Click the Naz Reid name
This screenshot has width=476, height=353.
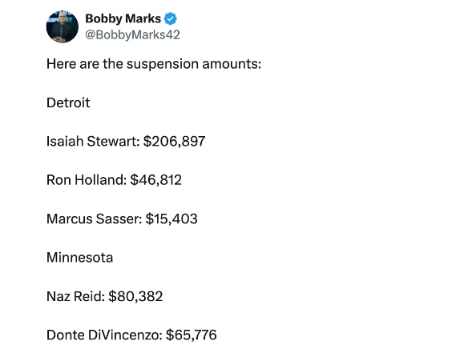point(75,296)
